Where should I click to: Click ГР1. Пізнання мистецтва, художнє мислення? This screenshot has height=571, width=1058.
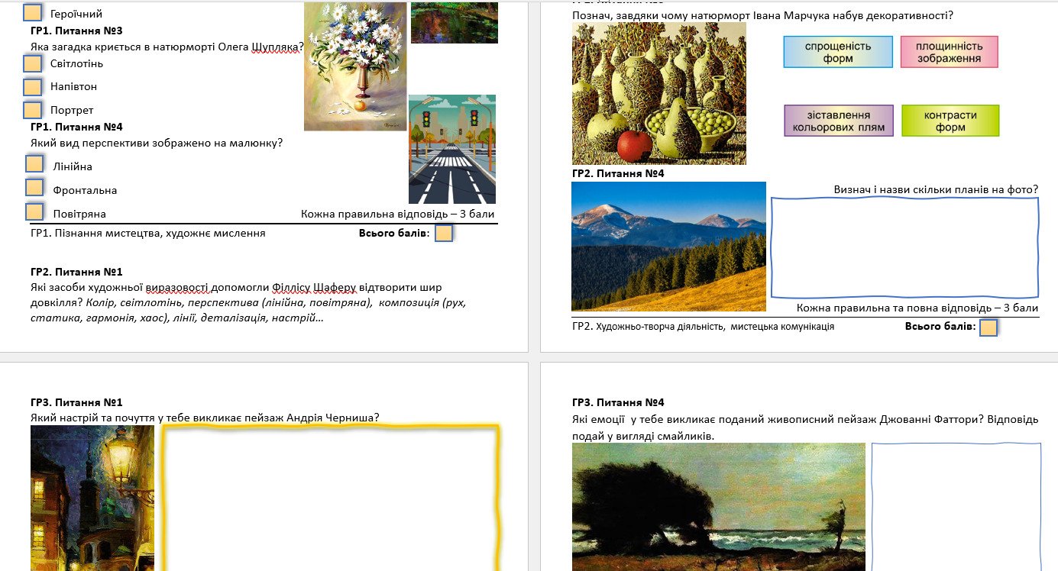(148, 233)
